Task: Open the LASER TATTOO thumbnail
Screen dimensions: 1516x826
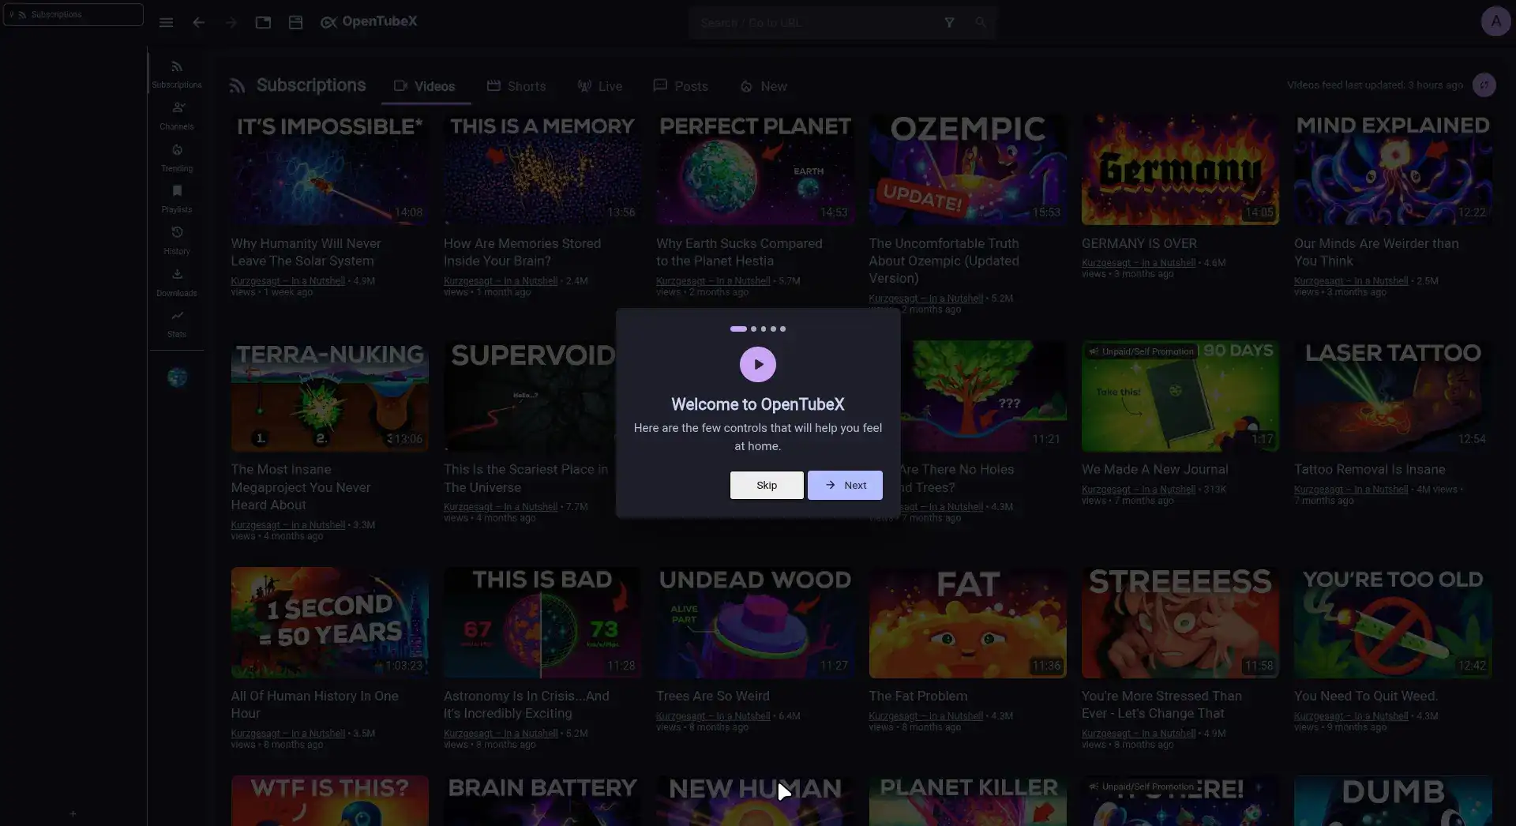Action: pos(1393,396)
